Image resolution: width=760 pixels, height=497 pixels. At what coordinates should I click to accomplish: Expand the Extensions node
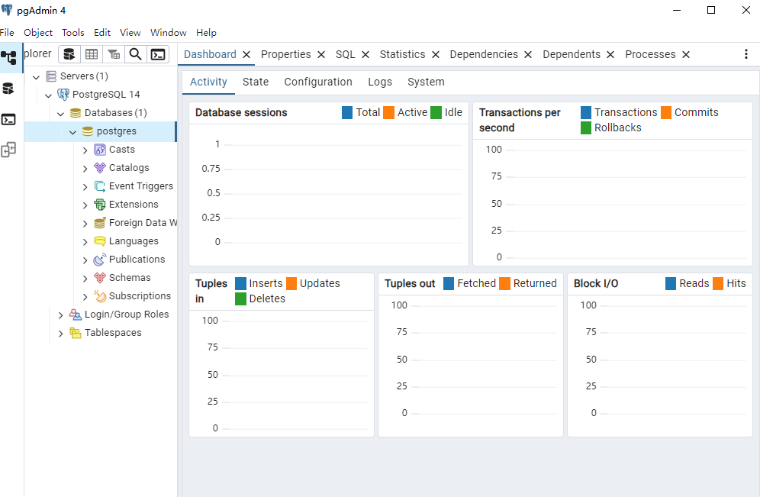click(85, 205)
